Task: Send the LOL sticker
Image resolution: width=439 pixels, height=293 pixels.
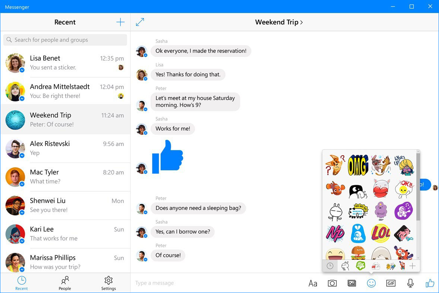Action: click(x=381, y=233)
